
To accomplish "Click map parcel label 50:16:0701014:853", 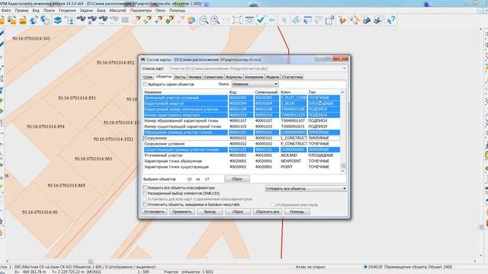I will pyautogui.click(x=77, y=98).
